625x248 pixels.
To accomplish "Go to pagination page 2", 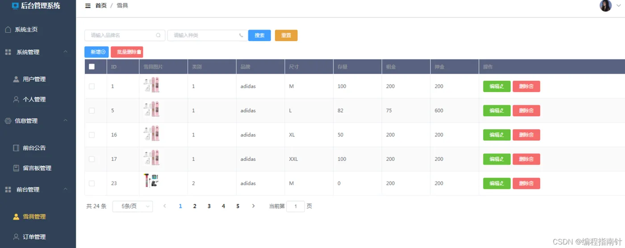I will [x=195, y=206].
